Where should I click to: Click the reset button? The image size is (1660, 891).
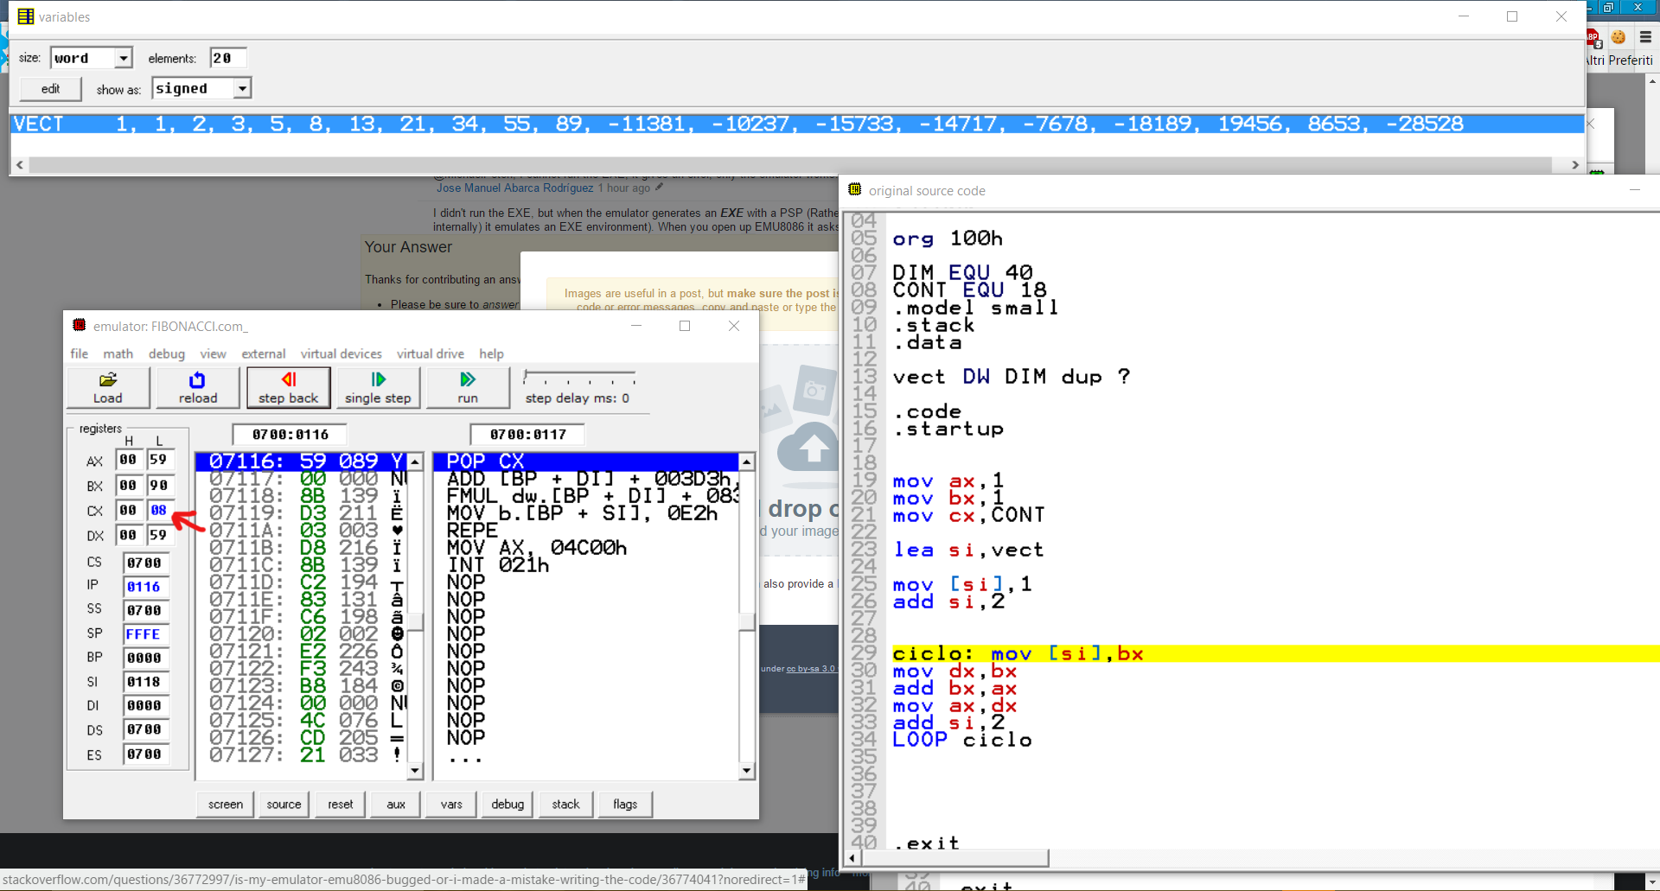pos(341,804)
